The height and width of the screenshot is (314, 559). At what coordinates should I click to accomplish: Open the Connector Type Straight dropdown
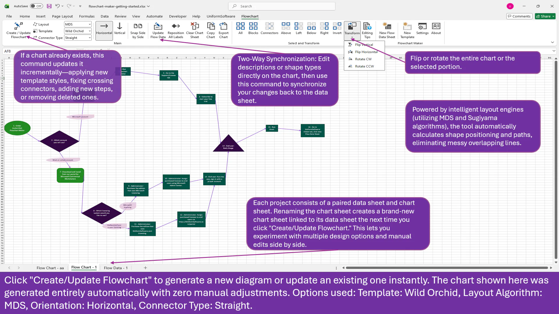(x=89, y=38)
